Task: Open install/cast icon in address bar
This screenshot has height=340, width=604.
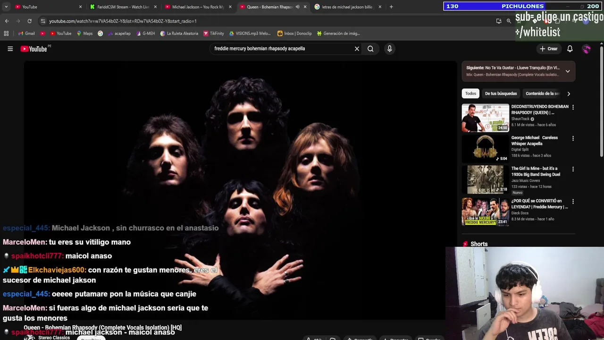Action: [499, 21]
